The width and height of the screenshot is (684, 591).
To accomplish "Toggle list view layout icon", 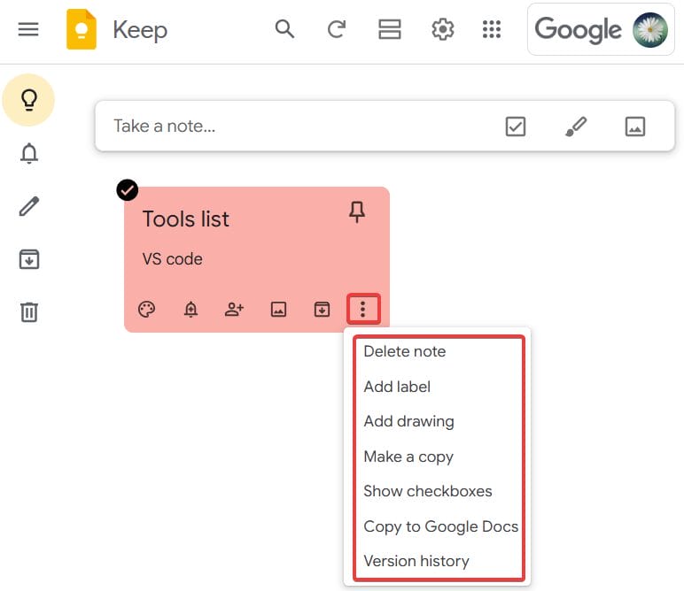I will tap(390, 29).
